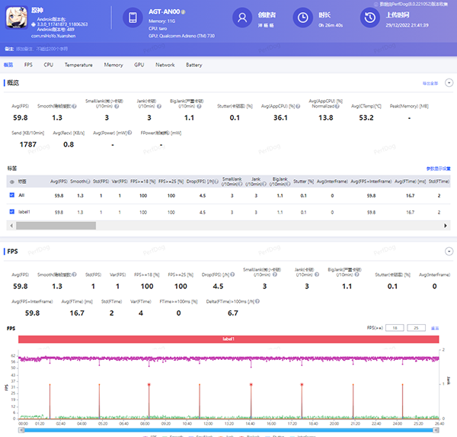The image size is (457, 437).
Task: Toggle the 'All' row checkbox
Action: [11, 196]
